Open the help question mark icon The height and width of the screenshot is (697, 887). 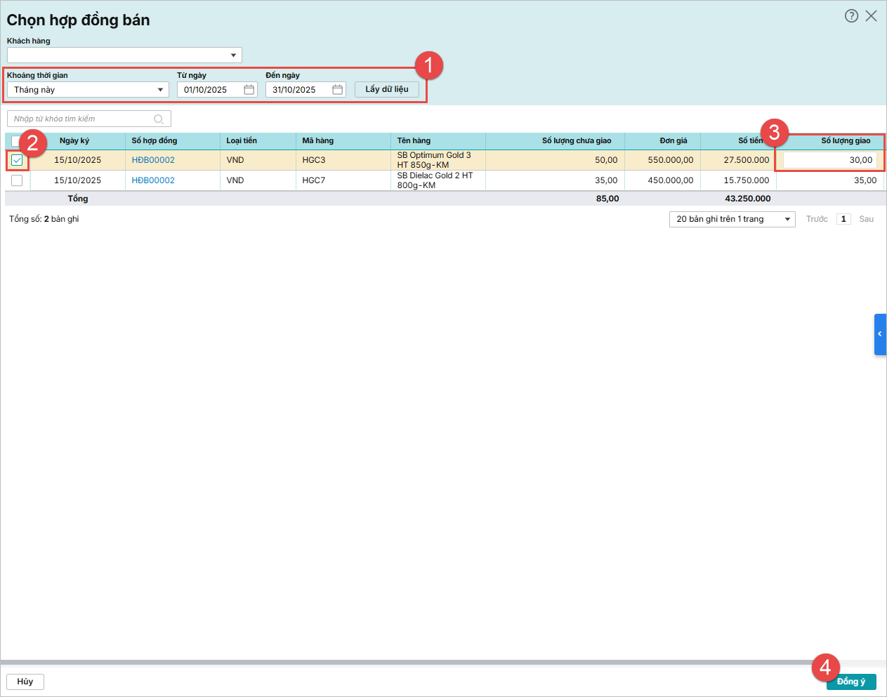[x=851, y=16]
